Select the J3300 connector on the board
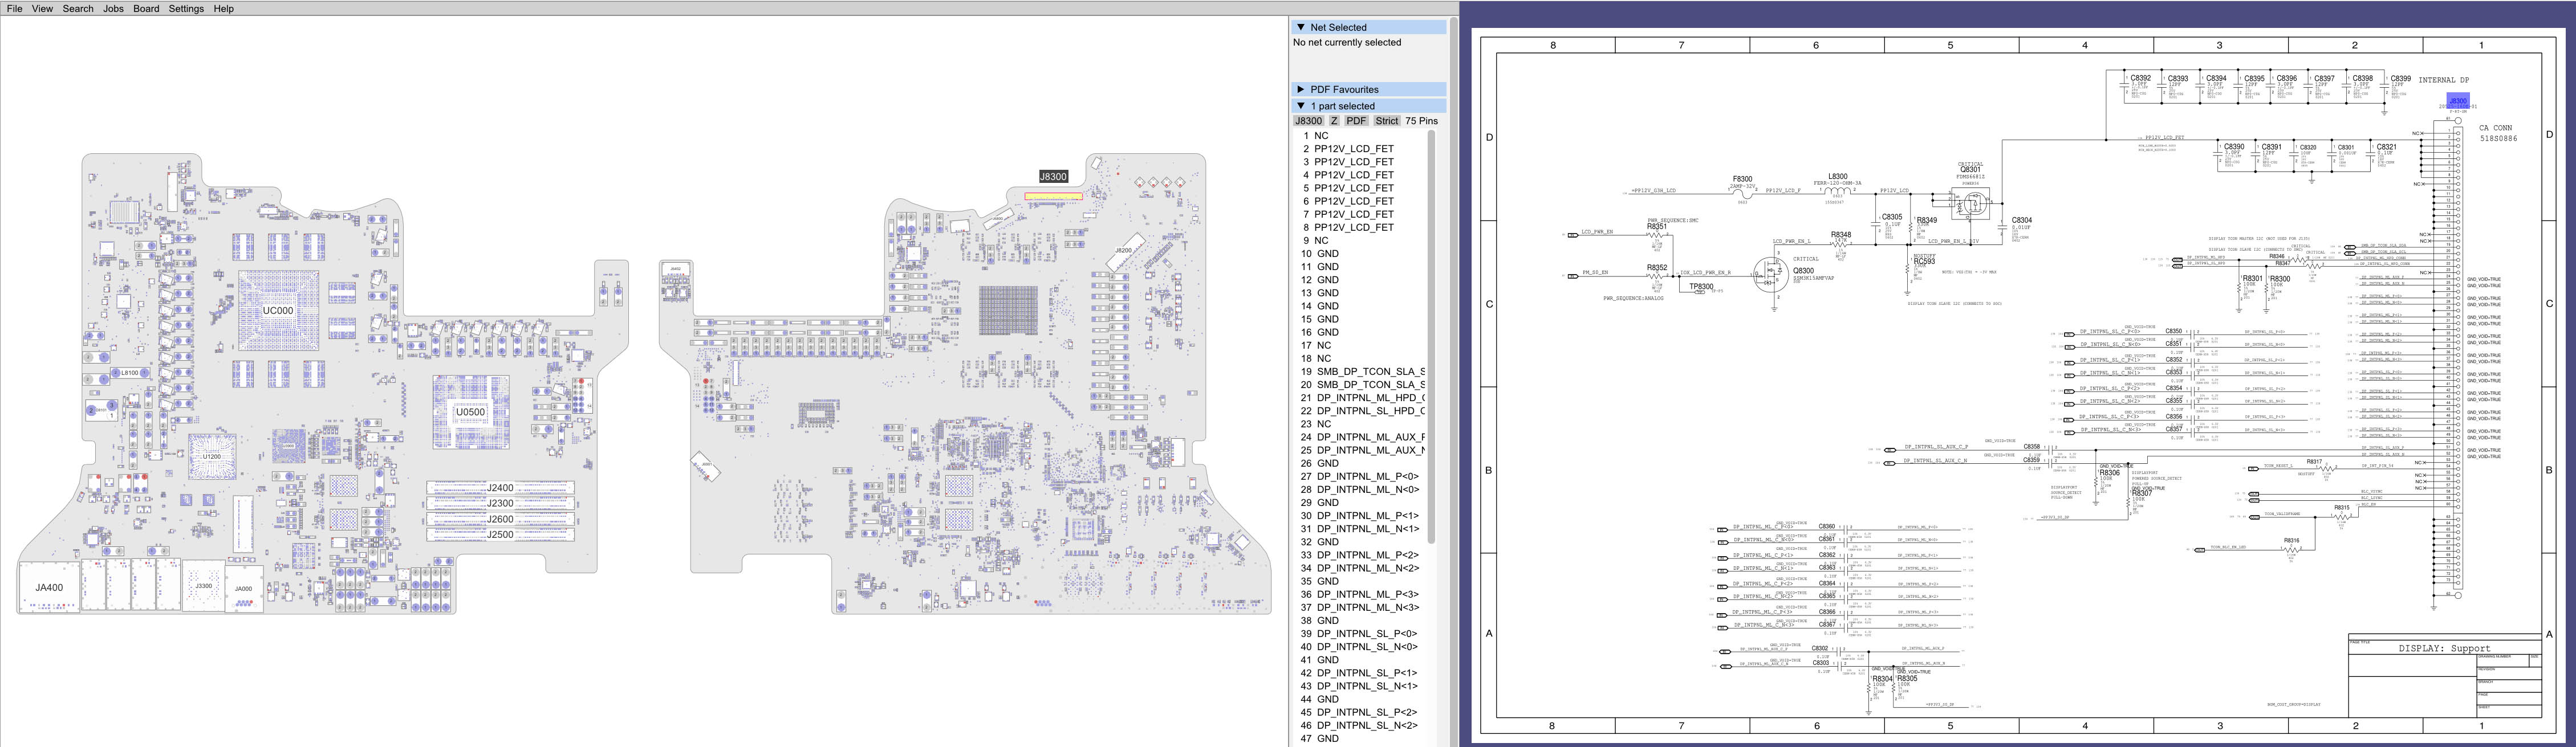The width and height of the screenshot is (2576, 747). [203, 586]
